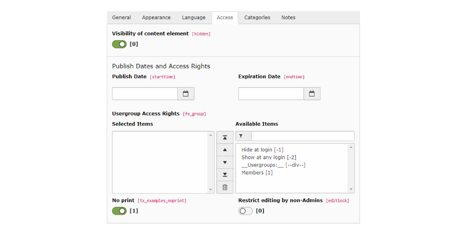The height and width of the screenshot is (233, 468).
Task: Focus the Available Items filter text box
Action: coord(302,136)
